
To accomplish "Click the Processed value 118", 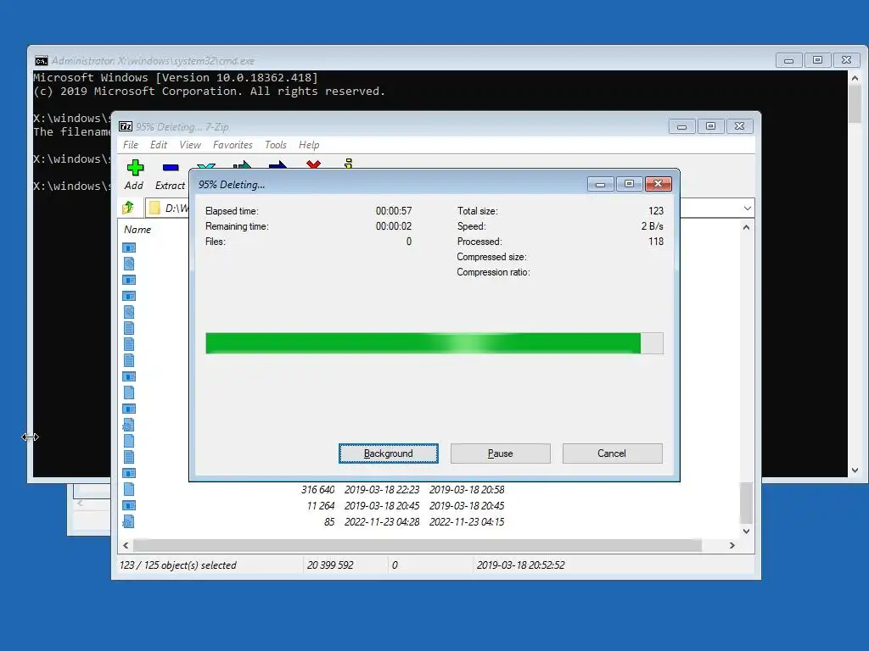I will click(x=656, y=242).
